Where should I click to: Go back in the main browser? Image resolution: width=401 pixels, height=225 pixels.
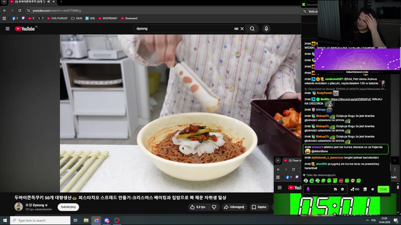[4, 11]
